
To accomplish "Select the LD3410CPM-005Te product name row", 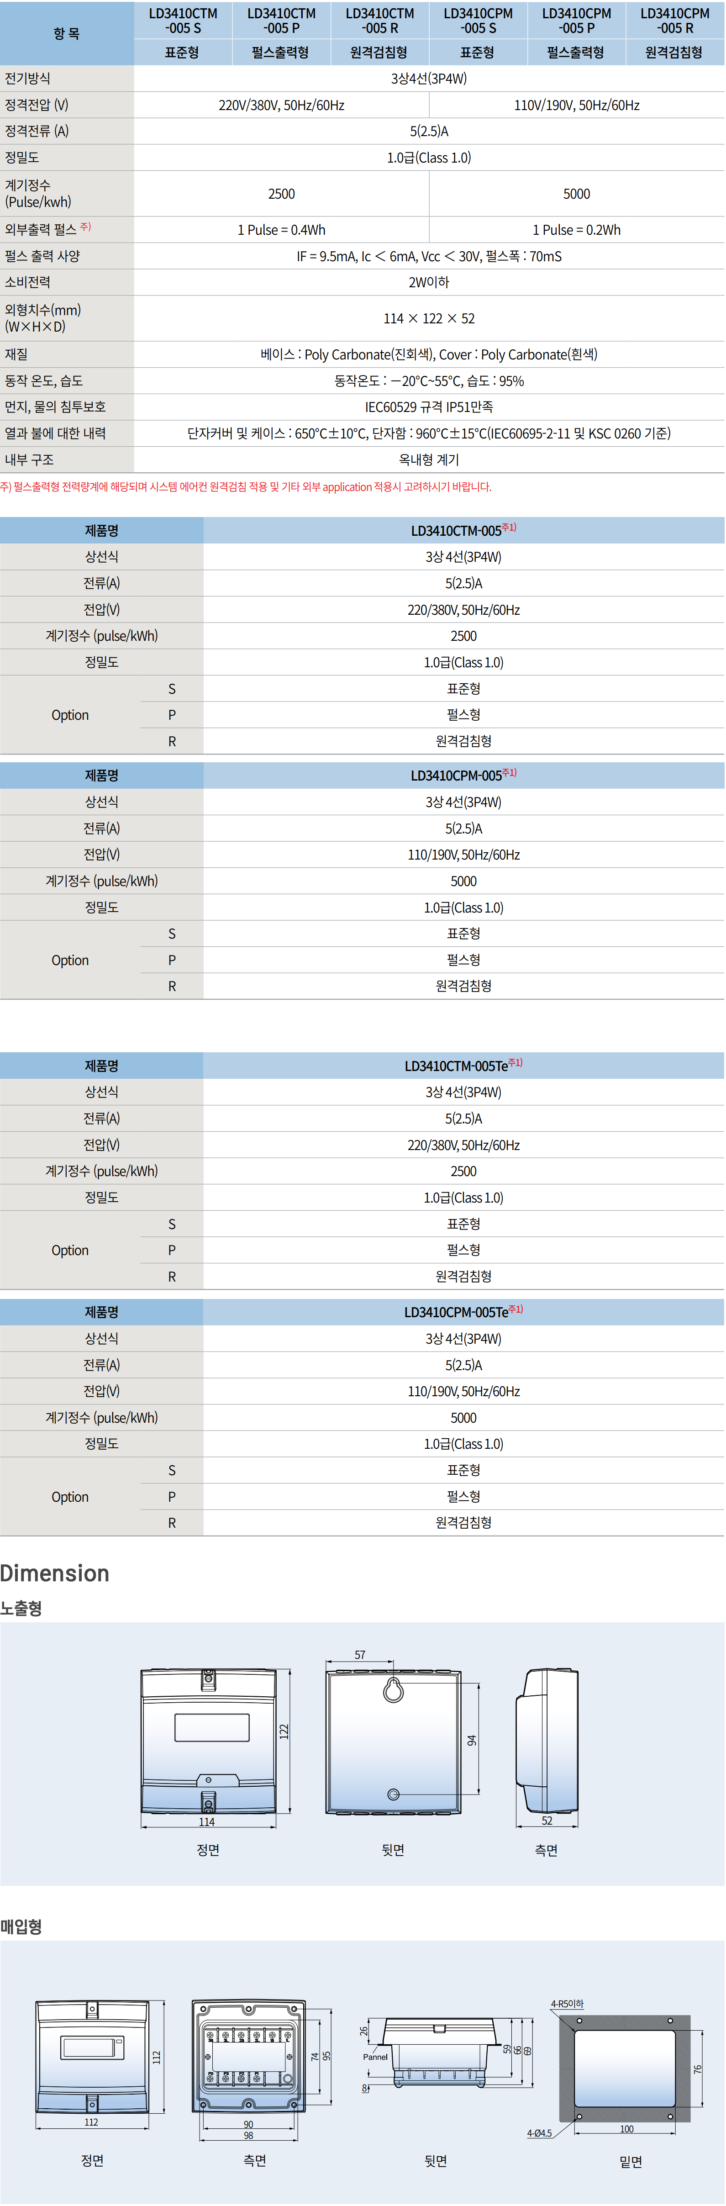I will (x=462, y=1312).
